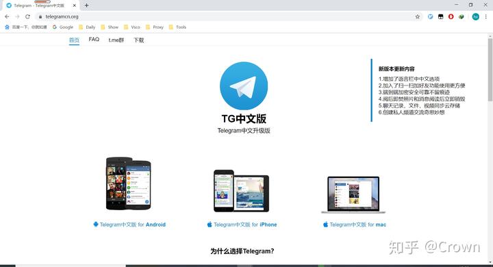Select the 首页 navigation tab
The width and height of the screenshot is (493, 267).
pyautogui.click(x=74, y=40)
